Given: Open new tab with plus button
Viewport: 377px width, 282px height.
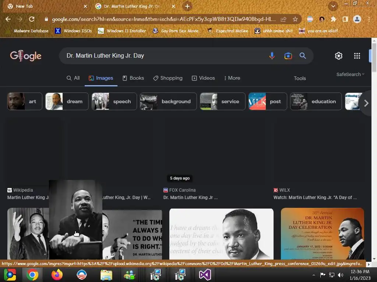Looking at the screenshot, I should 187,6.
